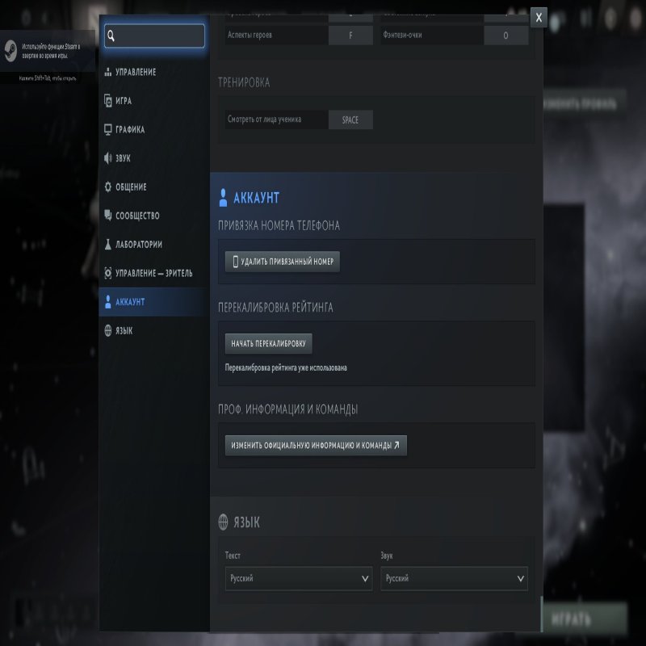Focus the settings search input field
Viewport: 646px width, 646px height.
tap(160, 36)
